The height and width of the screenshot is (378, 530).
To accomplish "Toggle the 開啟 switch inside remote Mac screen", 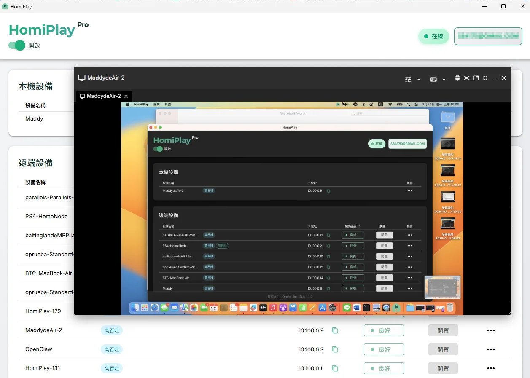I will (158, 149).
